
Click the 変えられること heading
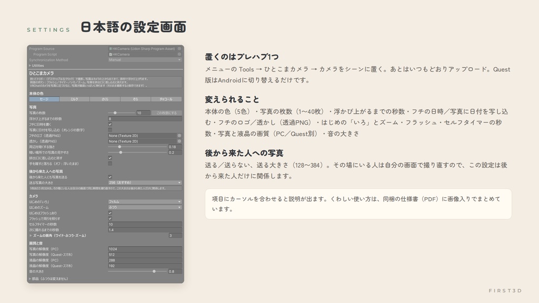coord(232,99)
